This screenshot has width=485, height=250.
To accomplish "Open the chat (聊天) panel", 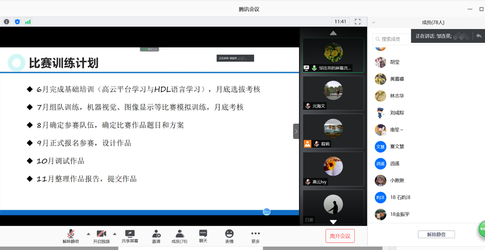I will tap(203, 236).
